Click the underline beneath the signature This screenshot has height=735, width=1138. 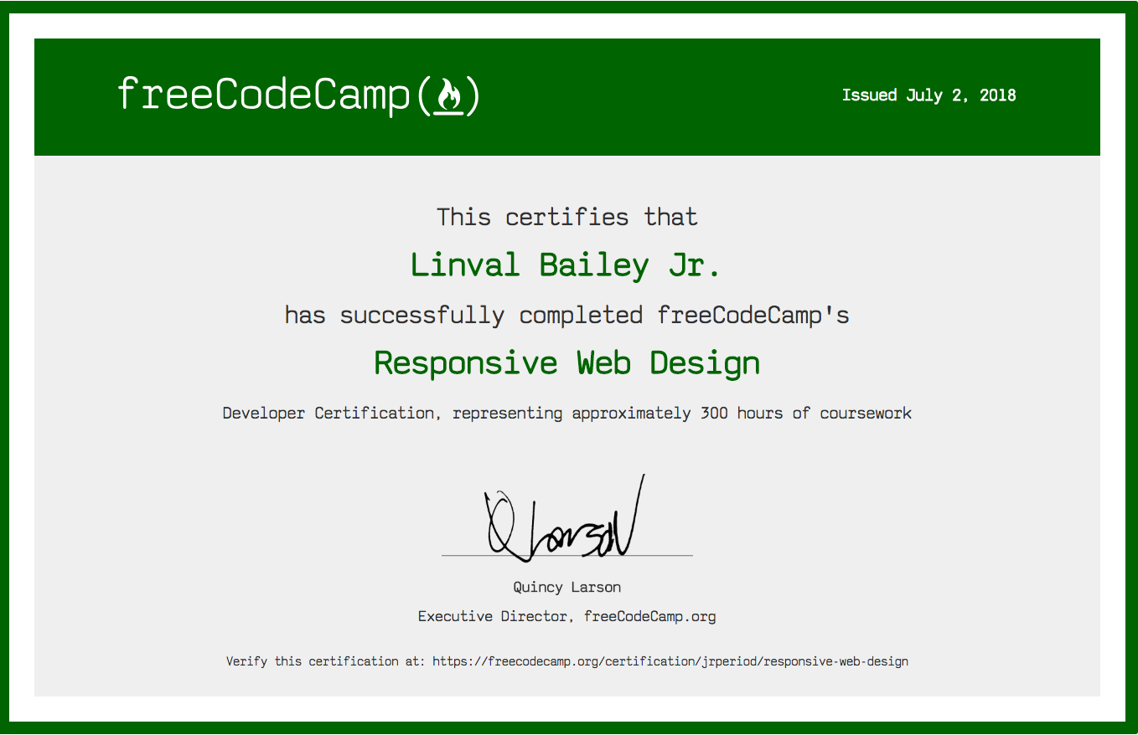pyautogui.click(x=566, y=554)
